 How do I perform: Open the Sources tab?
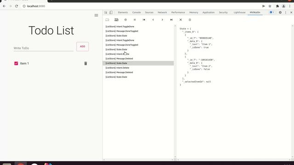149,12
